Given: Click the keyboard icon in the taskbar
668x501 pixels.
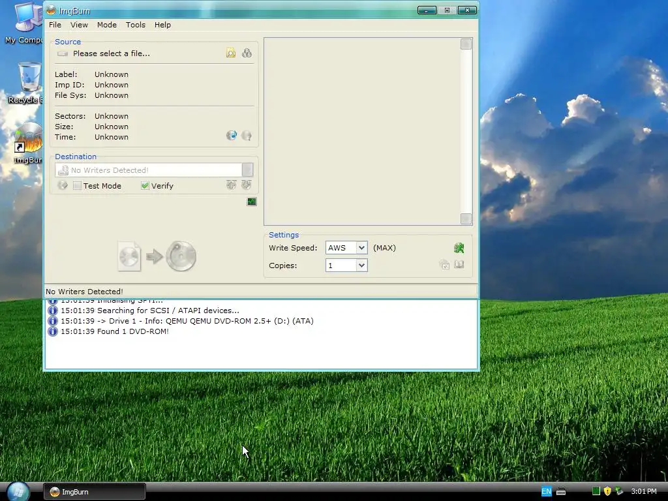Looking at the screenshot, I should [561, 492].
